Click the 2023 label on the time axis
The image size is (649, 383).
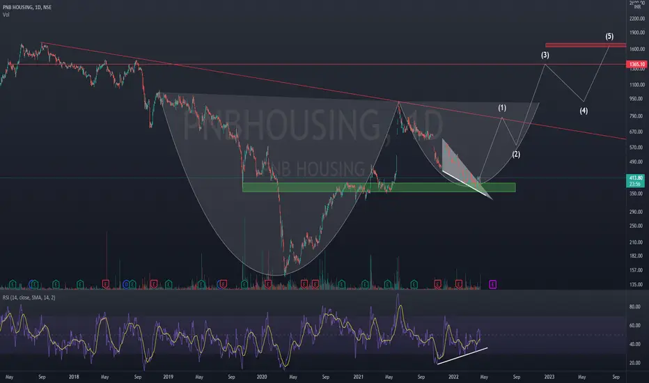(x=549, y=377)
